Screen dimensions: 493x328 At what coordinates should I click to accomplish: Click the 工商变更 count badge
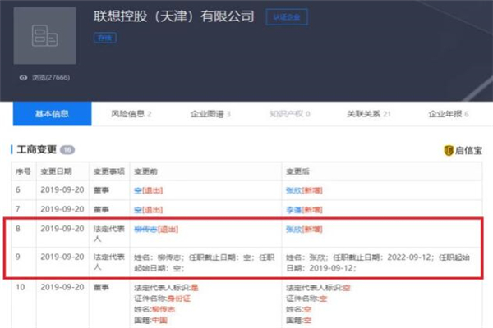(67, 150)
